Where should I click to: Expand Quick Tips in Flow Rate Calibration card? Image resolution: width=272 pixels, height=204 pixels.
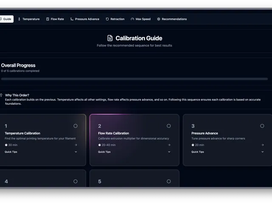pos(169,152)
